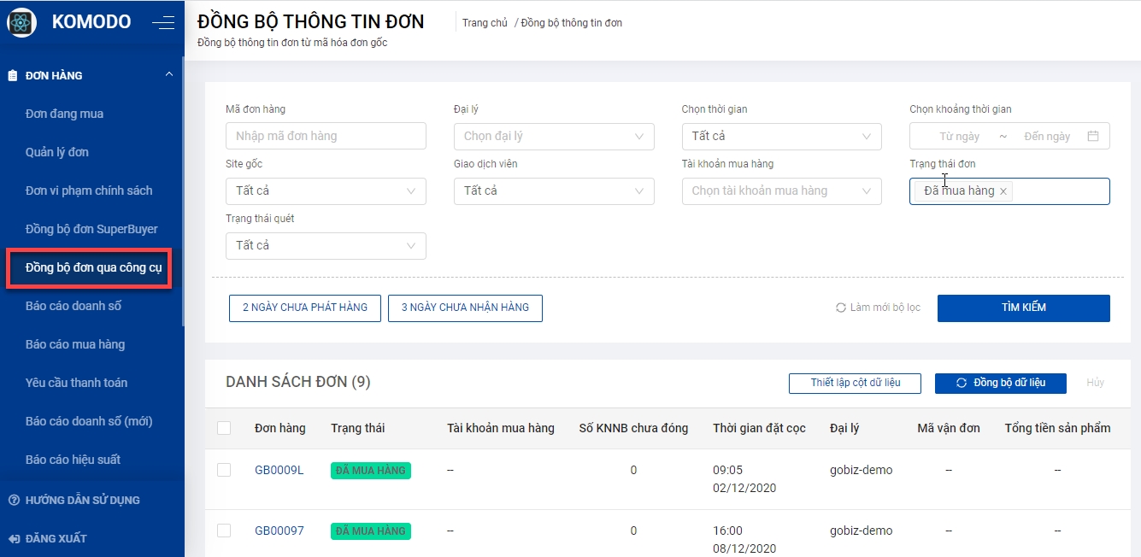Viewport: 1141px width, 557px height.
Task: Click the refresh icon beside Làm mới bộ lọc
Action: click(841, 308)
